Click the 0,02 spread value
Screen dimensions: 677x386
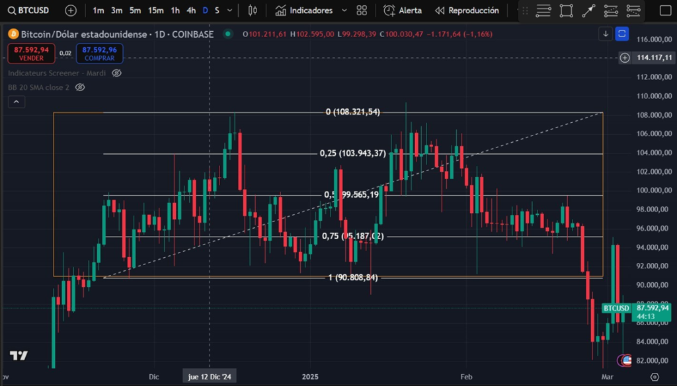[65, 53]
